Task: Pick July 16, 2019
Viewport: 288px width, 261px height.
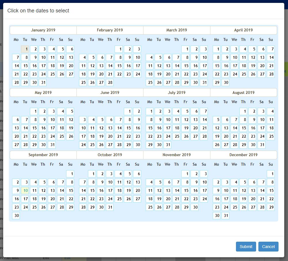Action: 158,128
